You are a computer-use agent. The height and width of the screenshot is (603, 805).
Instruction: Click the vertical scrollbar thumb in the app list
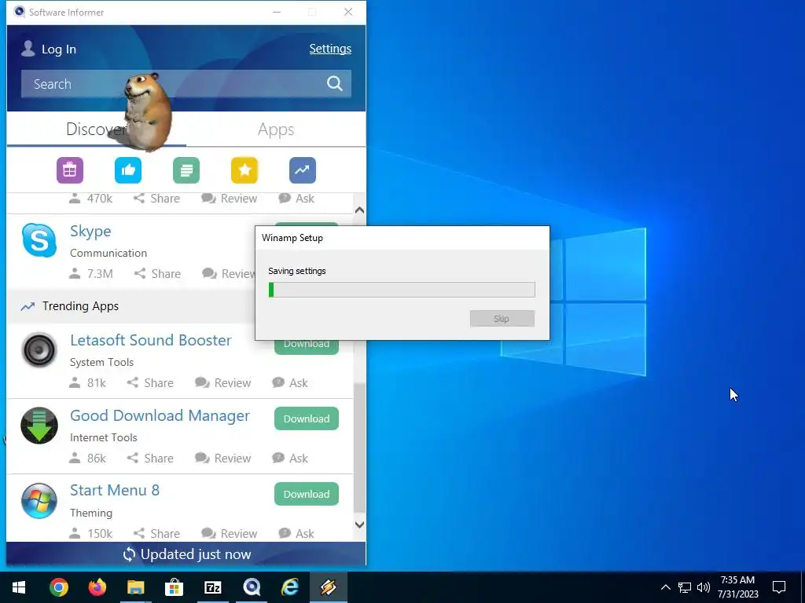pos(359,448)
